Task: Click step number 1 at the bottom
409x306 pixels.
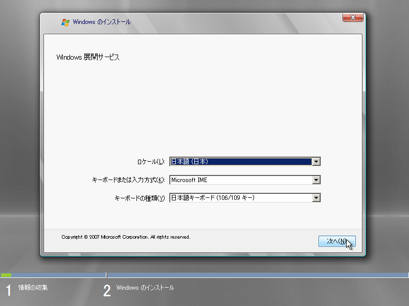Action: click(8, 291)
